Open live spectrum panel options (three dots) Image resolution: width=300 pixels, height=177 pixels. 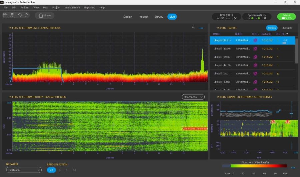201,28
